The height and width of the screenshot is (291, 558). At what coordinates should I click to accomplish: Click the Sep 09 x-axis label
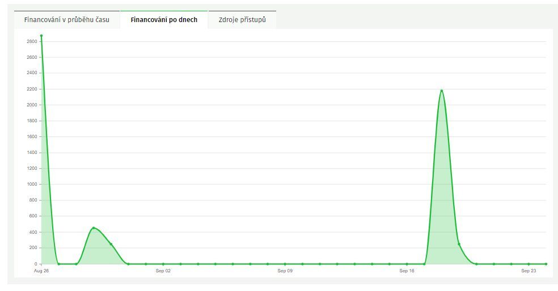coord(285,271)
